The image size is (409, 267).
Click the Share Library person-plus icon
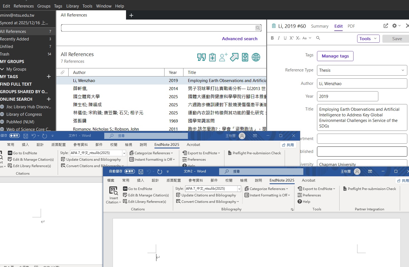(223, 57)
